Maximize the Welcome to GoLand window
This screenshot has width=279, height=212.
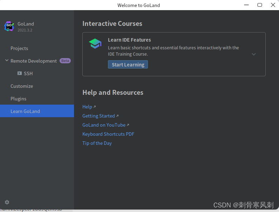click(x=260, y=5)
